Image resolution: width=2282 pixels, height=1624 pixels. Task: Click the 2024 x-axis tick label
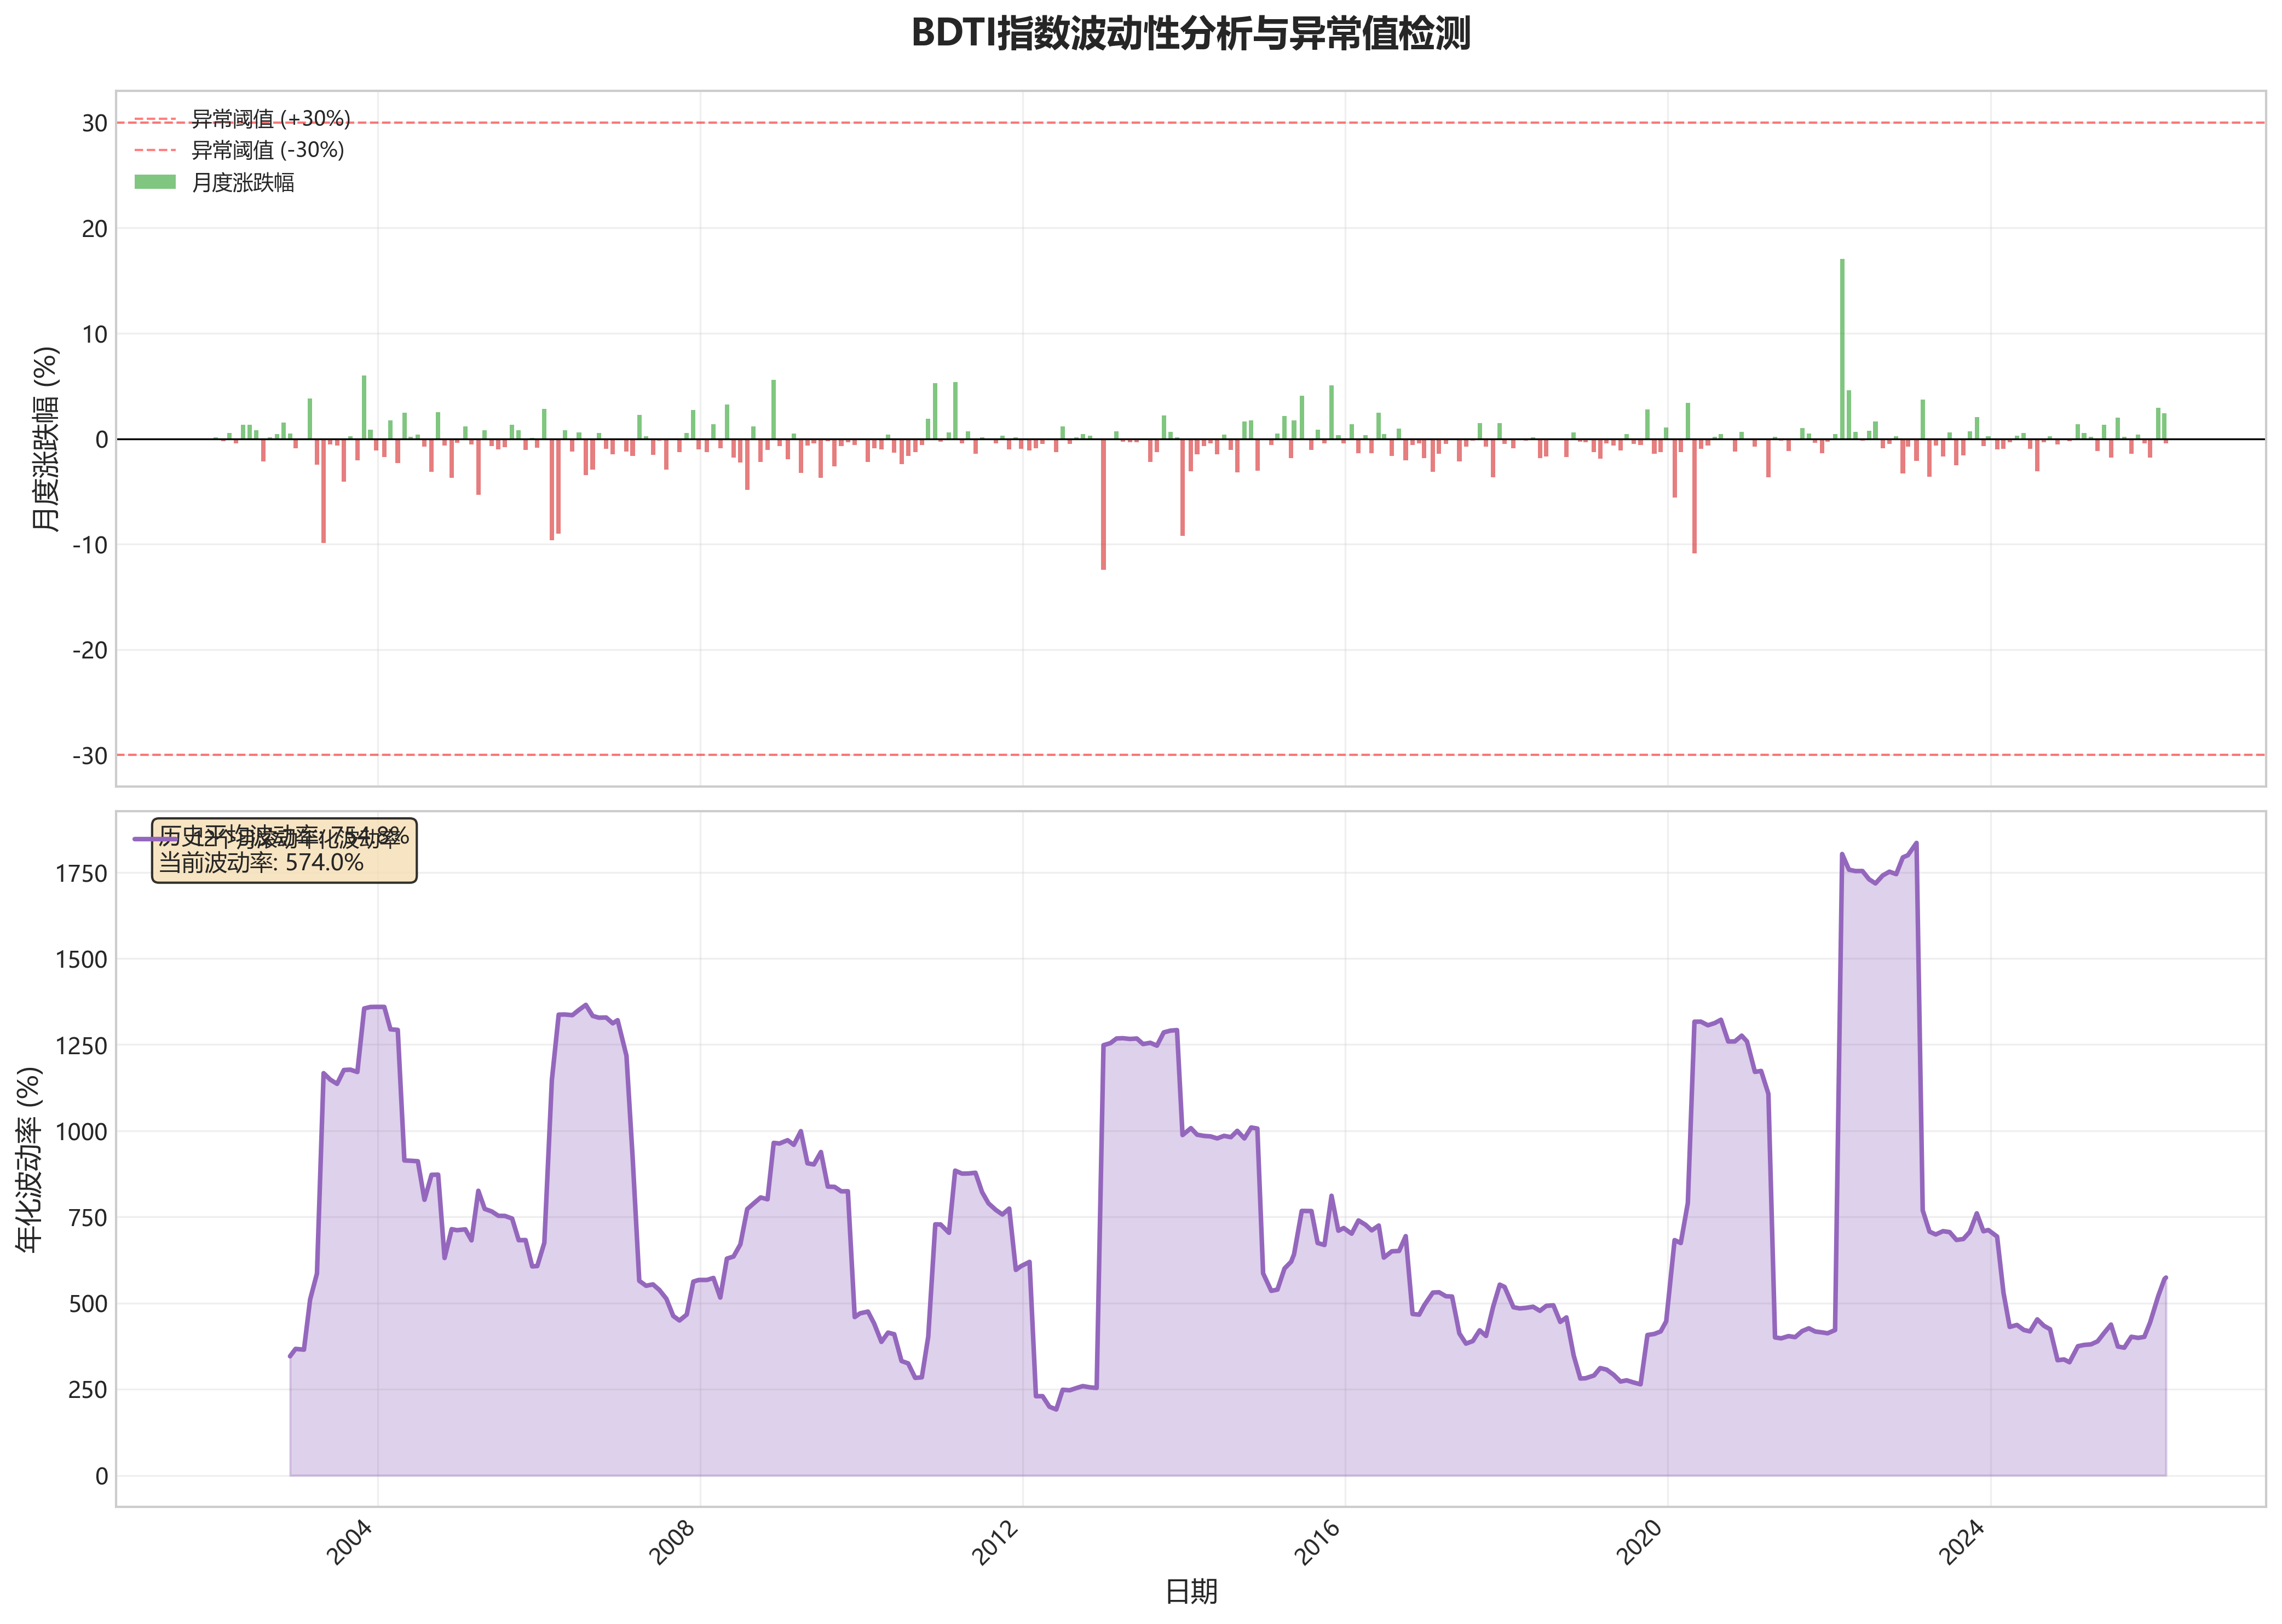coord(1962,1542)
